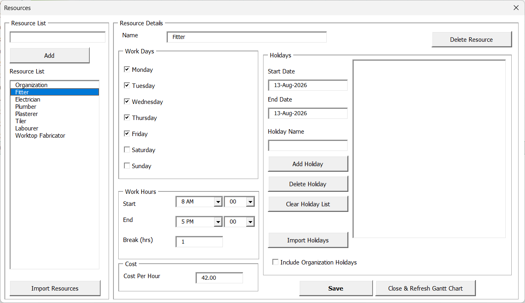Select Labourer in the resource list
This screenshot has width=525, height=303.
55,128
